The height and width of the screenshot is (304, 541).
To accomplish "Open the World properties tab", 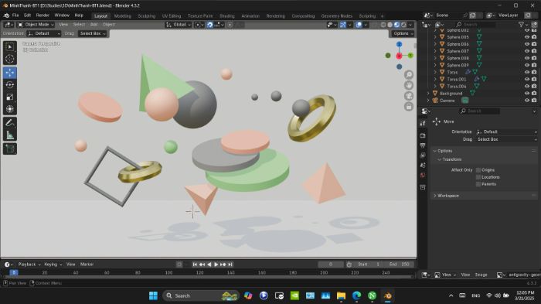I will click(423, 176).
